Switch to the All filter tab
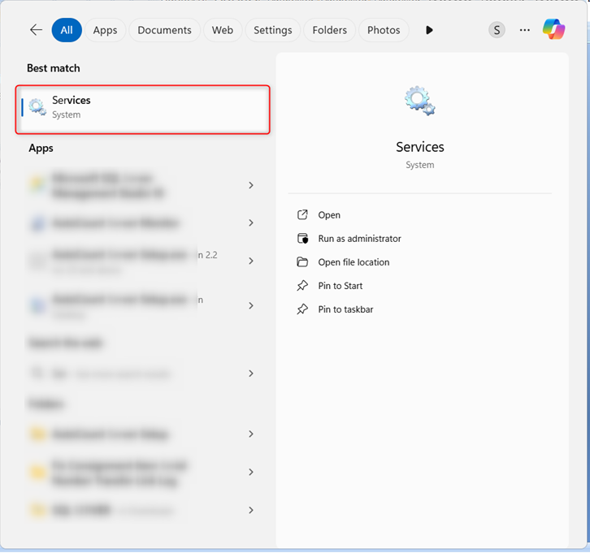This screenshot has height=553, width=590. [x=67, y=30]
